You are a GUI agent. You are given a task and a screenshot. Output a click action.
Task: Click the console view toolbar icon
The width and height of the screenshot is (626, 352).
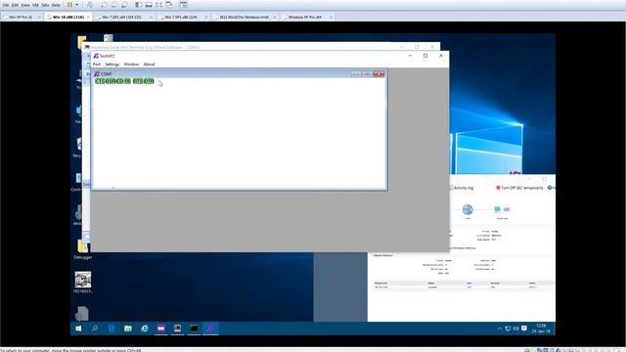coord(183,5)
